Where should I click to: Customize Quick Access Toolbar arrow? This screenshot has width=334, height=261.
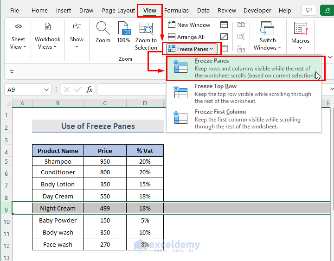coord(12,72)
